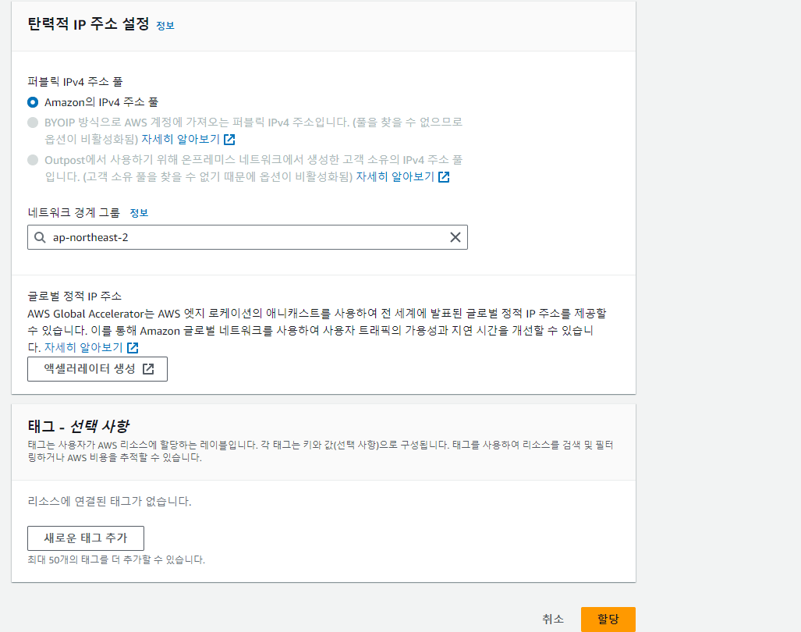Click 액셀러레이터 생성 button
The width and height of the screenshot is (801, 632).
97,369
